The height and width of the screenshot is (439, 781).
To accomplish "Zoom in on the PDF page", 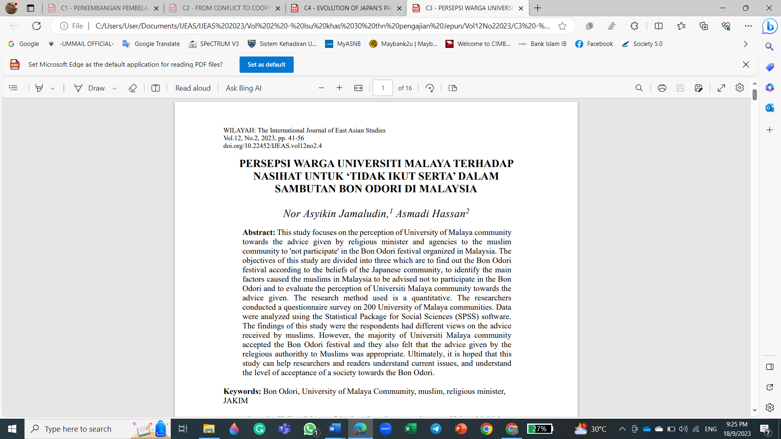I will (339, 88).
